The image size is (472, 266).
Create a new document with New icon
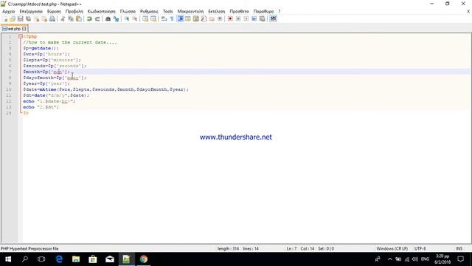[5, 18]
